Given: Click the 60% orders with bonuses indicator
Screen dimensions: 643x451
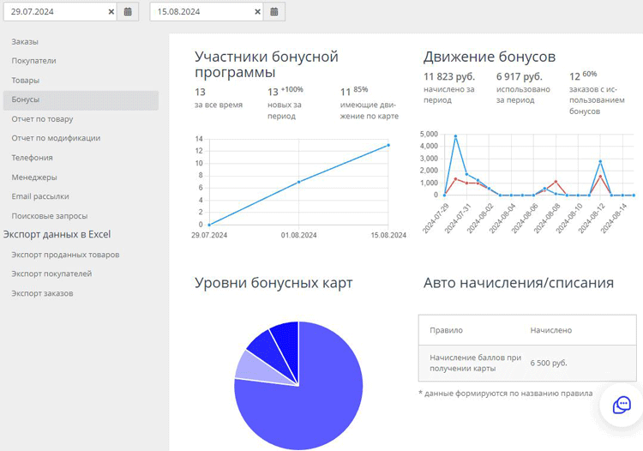Looking at the screenshot, I should pos(589,75).
